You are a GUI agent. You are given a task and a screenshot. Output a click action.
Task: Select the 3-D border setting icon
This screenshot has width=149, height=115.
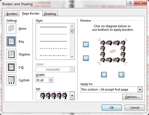pyautogui.click(x=11, y=67)
